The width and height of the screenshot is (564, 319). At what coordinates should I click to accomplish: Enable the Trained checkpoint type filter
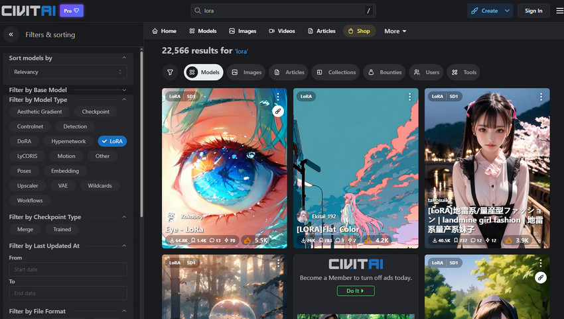[x=62, y=230]
